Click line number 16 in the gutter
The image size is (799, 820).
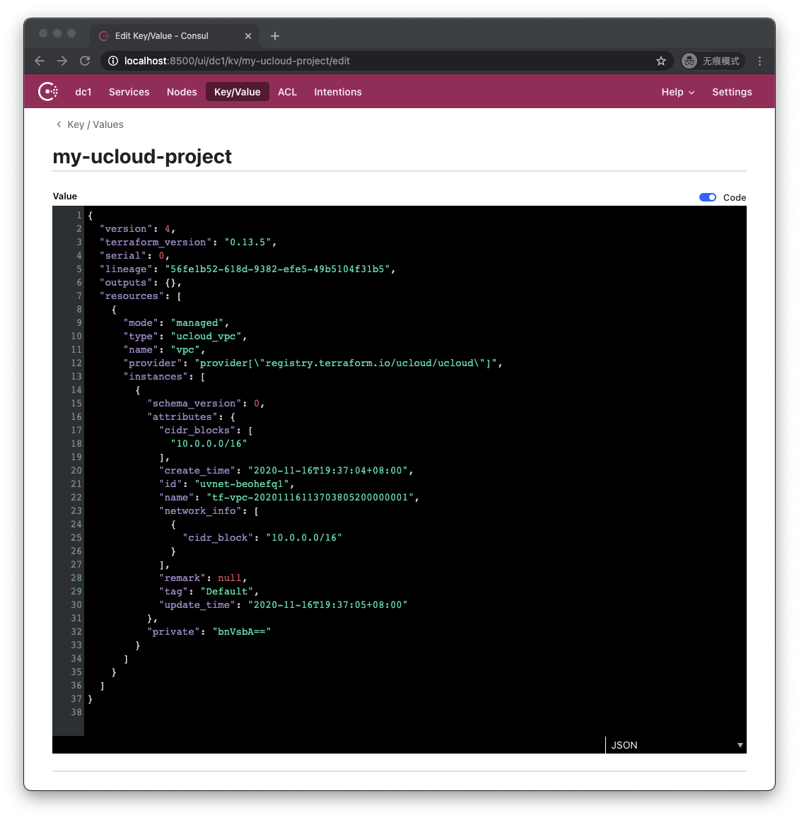(76, 417)
